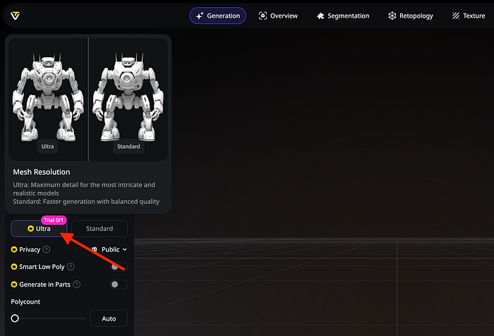The image size is (494, 336).
Task: Open the Public privacy dropdown
Action: pos(111,249)
